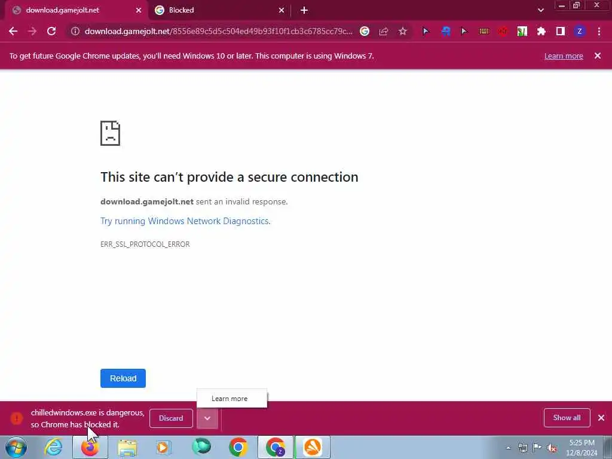Discard the blocked chilledwindows.exe download
The image size is (612, 459).
[171, 418]
